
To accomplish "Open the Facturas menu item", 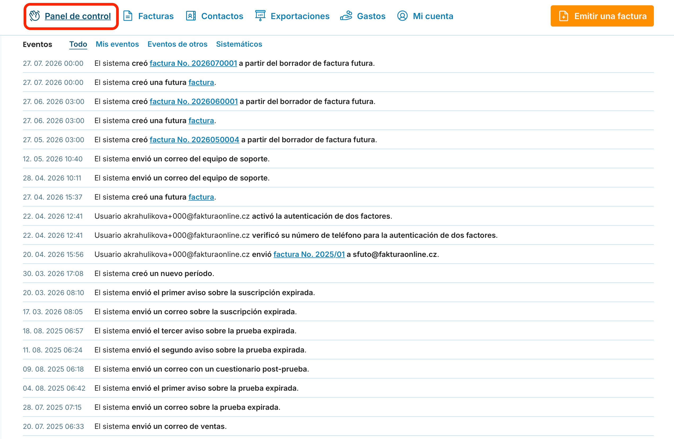I will coord(155,16).
